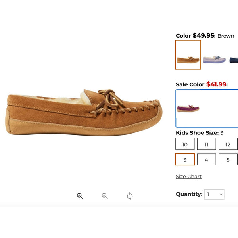The width and height of the screenshot is (238, 238).
Task: Open the Quantity dropdown
Action: (214, 194)
